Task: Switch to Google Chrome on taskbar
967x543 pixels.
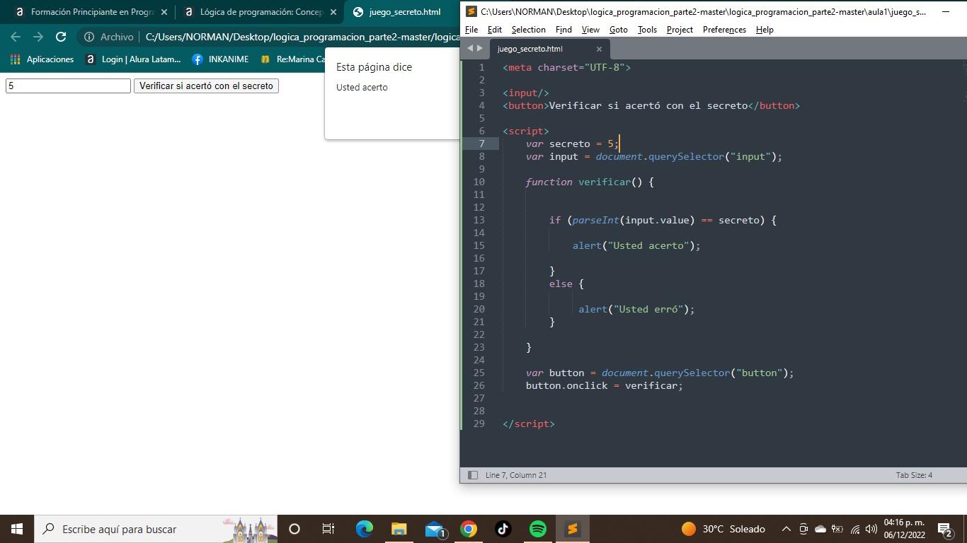Action: pos(468,528)
